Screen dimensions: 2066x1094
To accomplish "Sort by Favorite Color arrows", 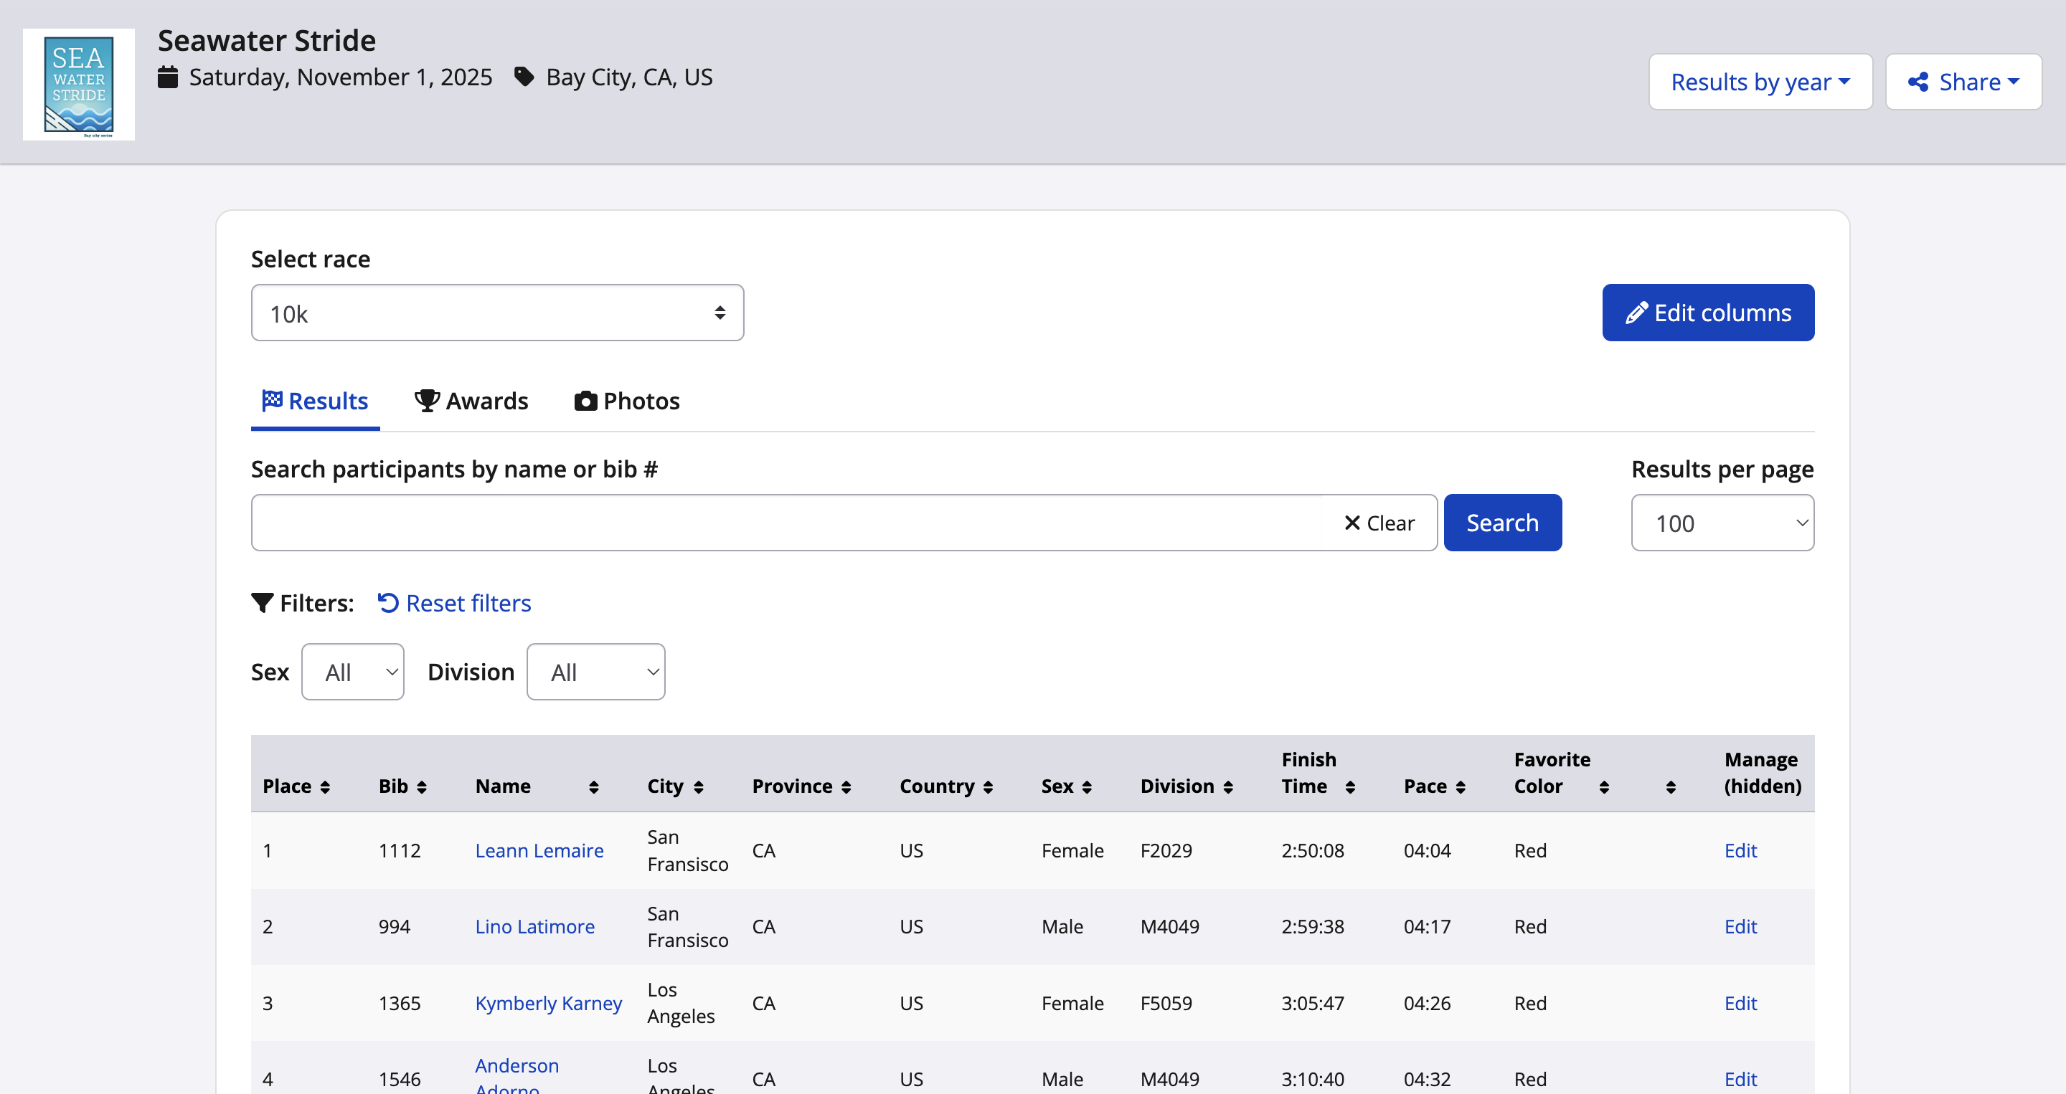I will click(x=1603, y=787).
